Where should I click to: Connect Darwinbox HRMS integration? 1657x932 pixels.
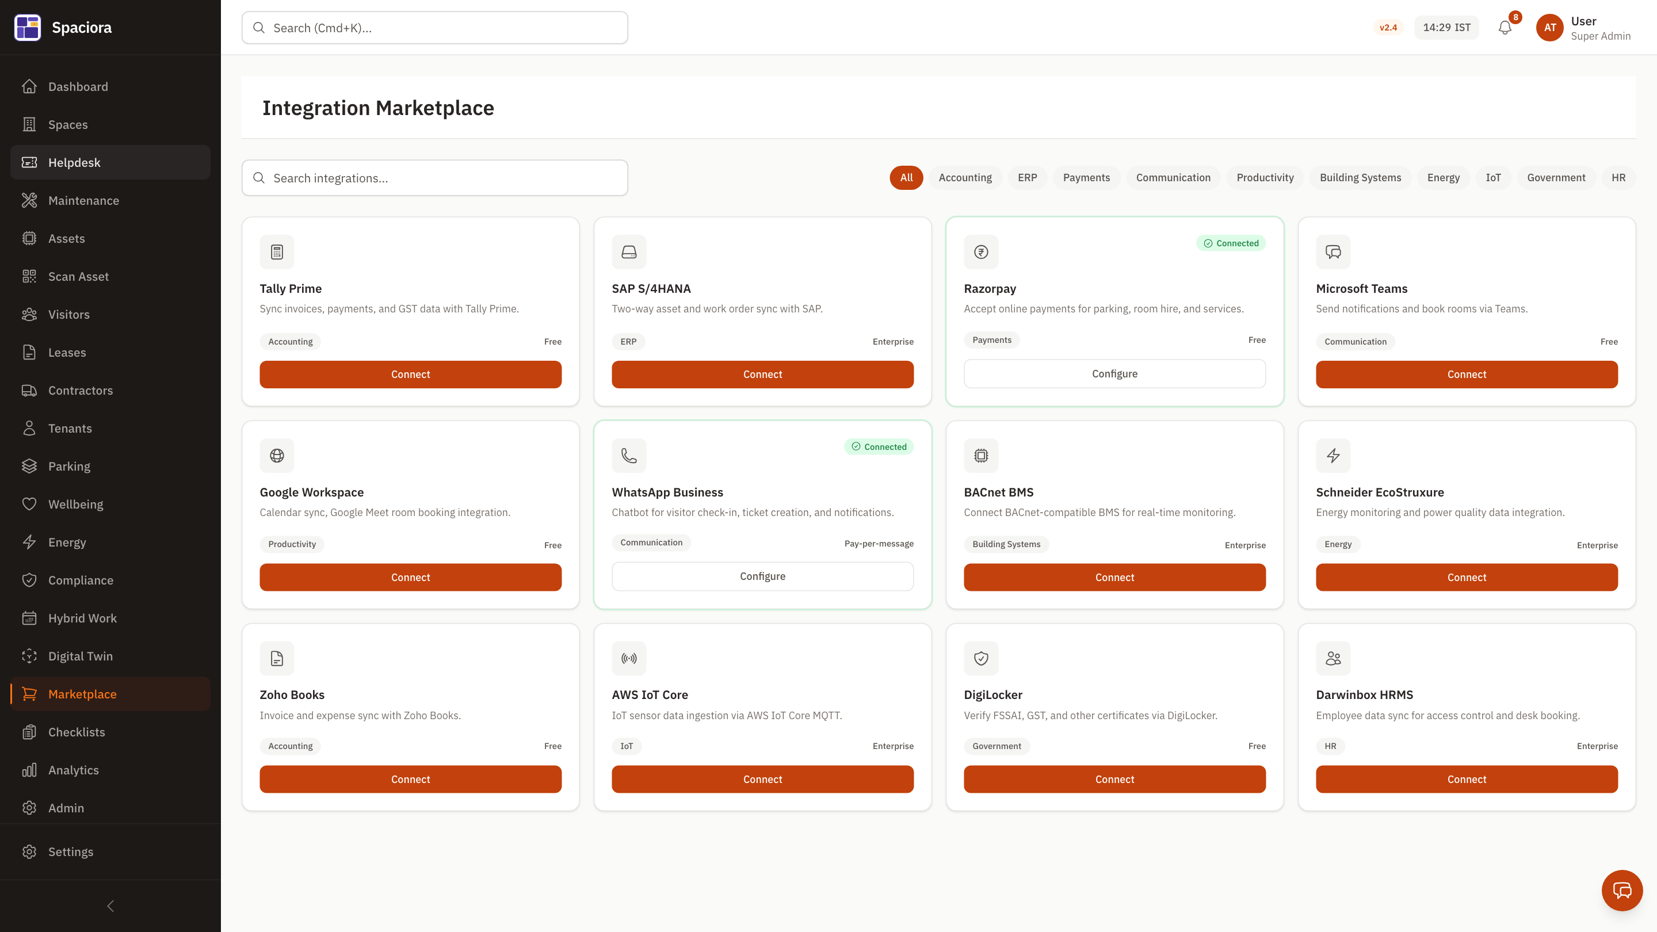tap(1467, 779)
